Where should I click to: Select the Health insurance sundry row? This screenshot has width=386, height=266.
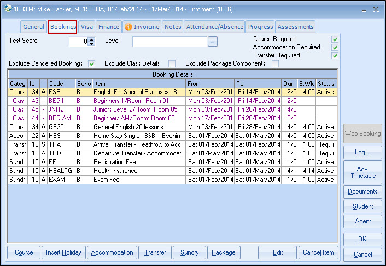[139, 171]
